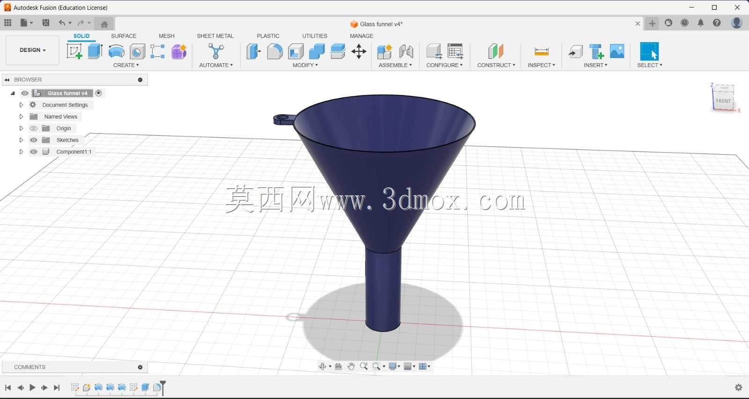Expand the Origin node
This screenshot has height=399, width=749.
click(x=21, y=128)
